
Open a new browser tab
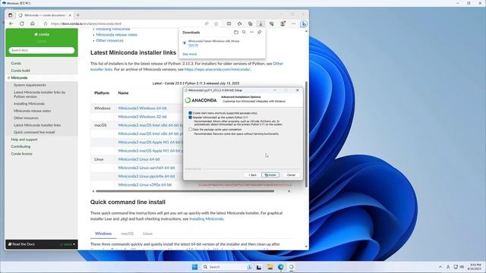coord(77,15)
